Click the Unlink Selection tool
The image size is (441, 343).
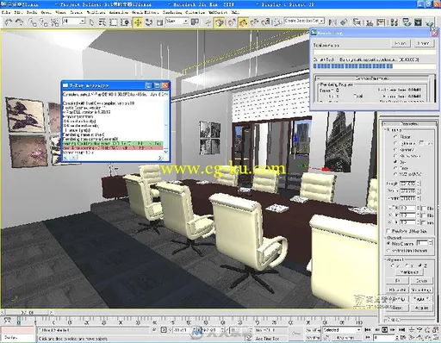point(43,22)
